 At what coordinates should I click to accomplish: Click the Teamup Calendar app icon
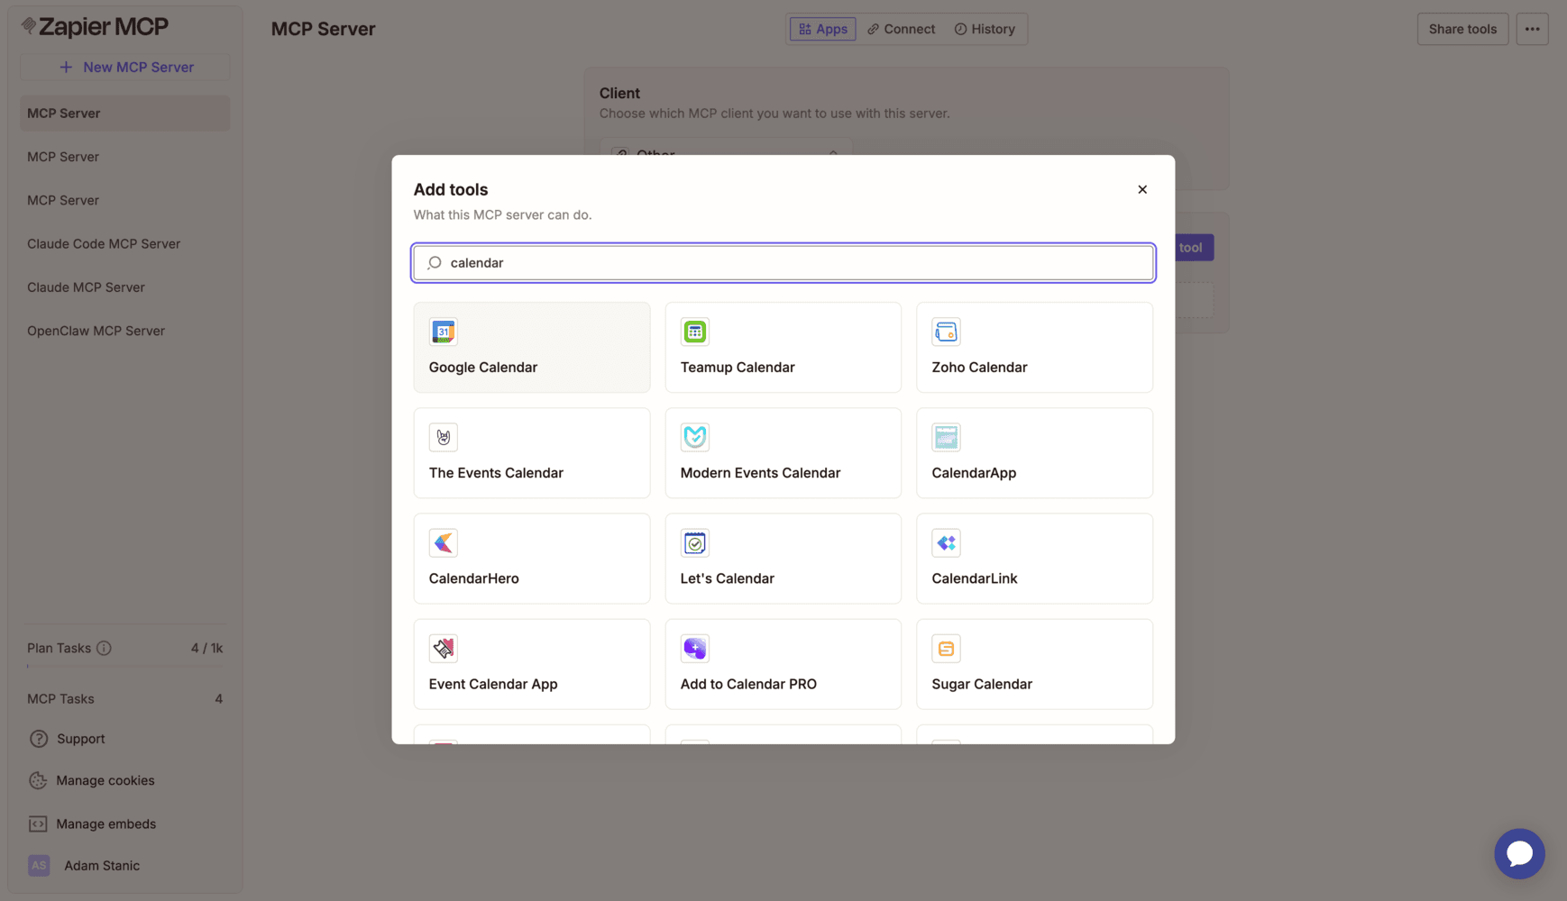click(694, 332)
